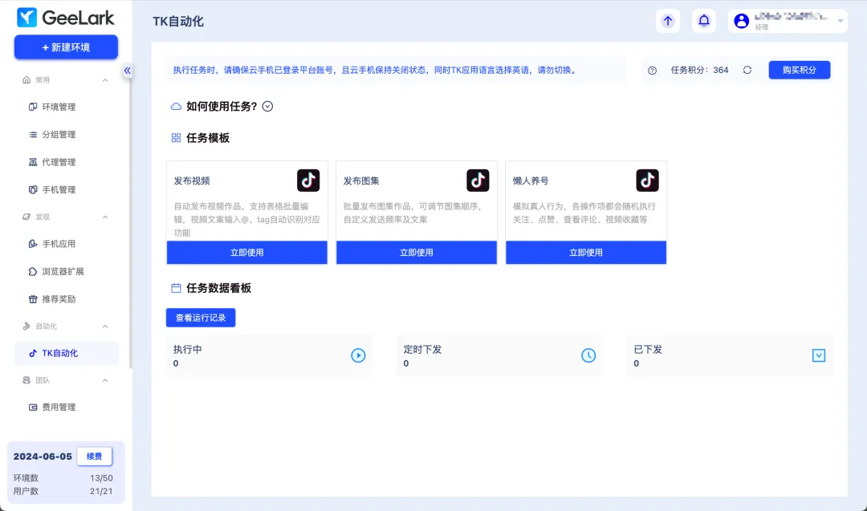The width and height of the screenshot is (867, 511).
Task: Click the 新建环境 button
Action: click(67, 47)
